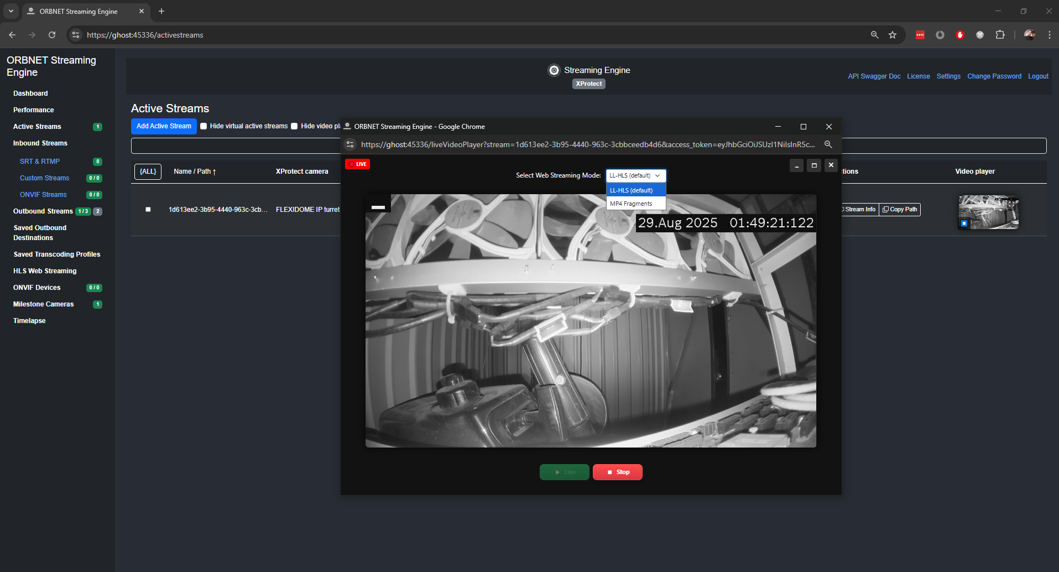Screen dimensions: 1059x572
Task: Open License link
Action: point(919,76)
